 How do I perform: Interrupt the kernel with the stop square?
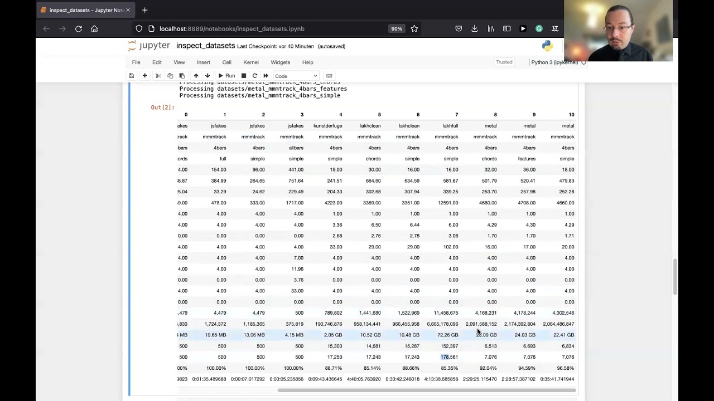pyautogui.click(x=243, y=76)
